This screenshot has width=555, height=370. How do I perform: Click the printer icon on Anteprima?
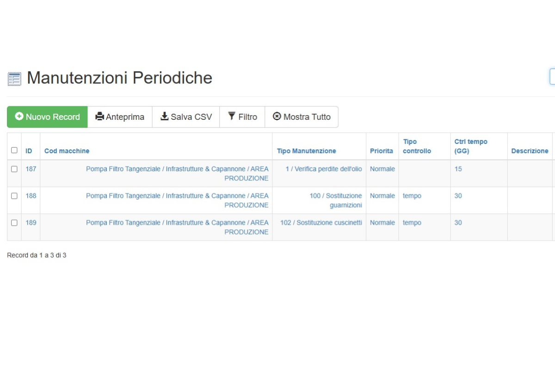[99, 117]
